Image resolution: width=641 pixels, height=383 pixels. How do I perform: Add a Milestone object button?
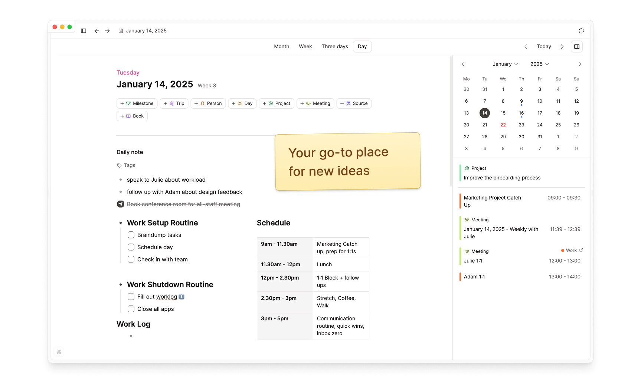coord(137,103)
